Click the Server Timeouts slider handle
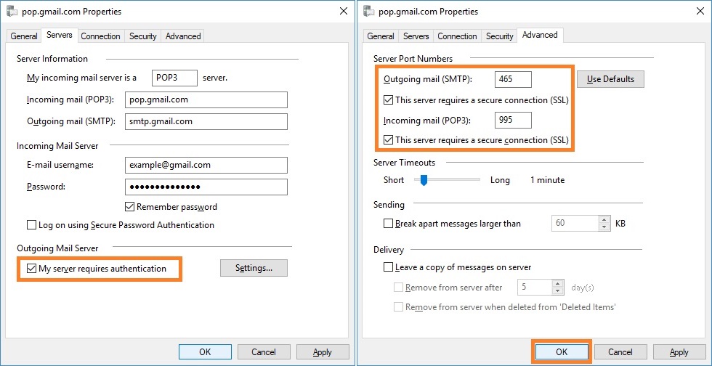This screenshot has width=712, height=366. click(x=424, y=180)
